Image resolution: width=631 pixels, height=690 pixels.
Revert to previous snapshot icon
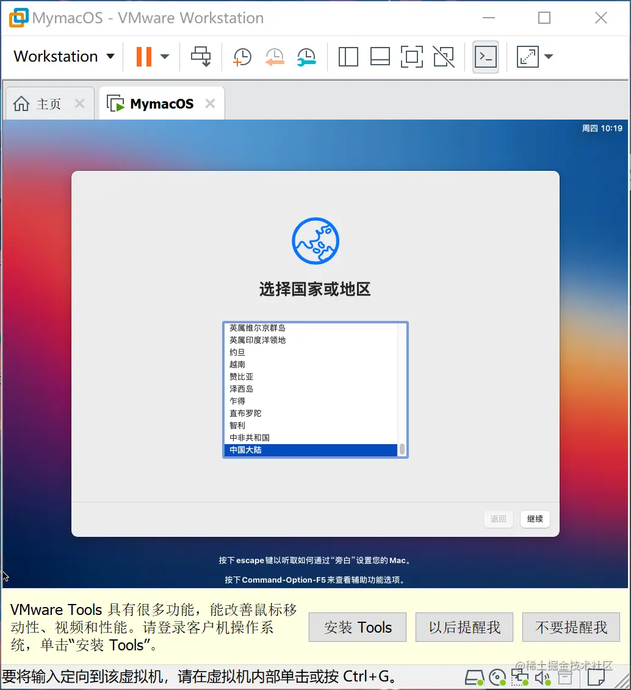pyautogui.click(x=275, y=57)
